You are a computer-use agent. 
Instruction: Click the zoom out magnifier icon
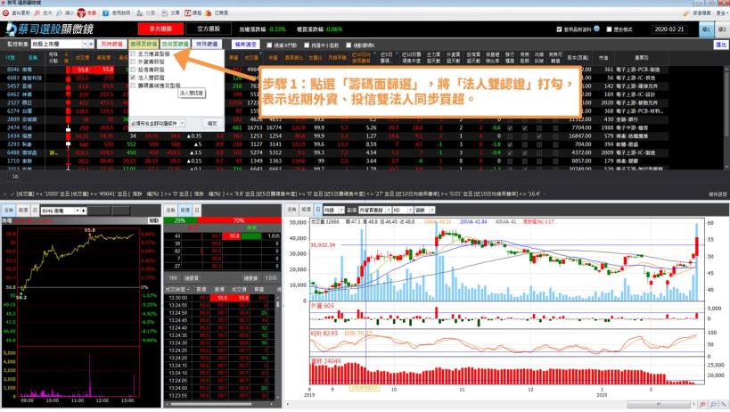59,13
